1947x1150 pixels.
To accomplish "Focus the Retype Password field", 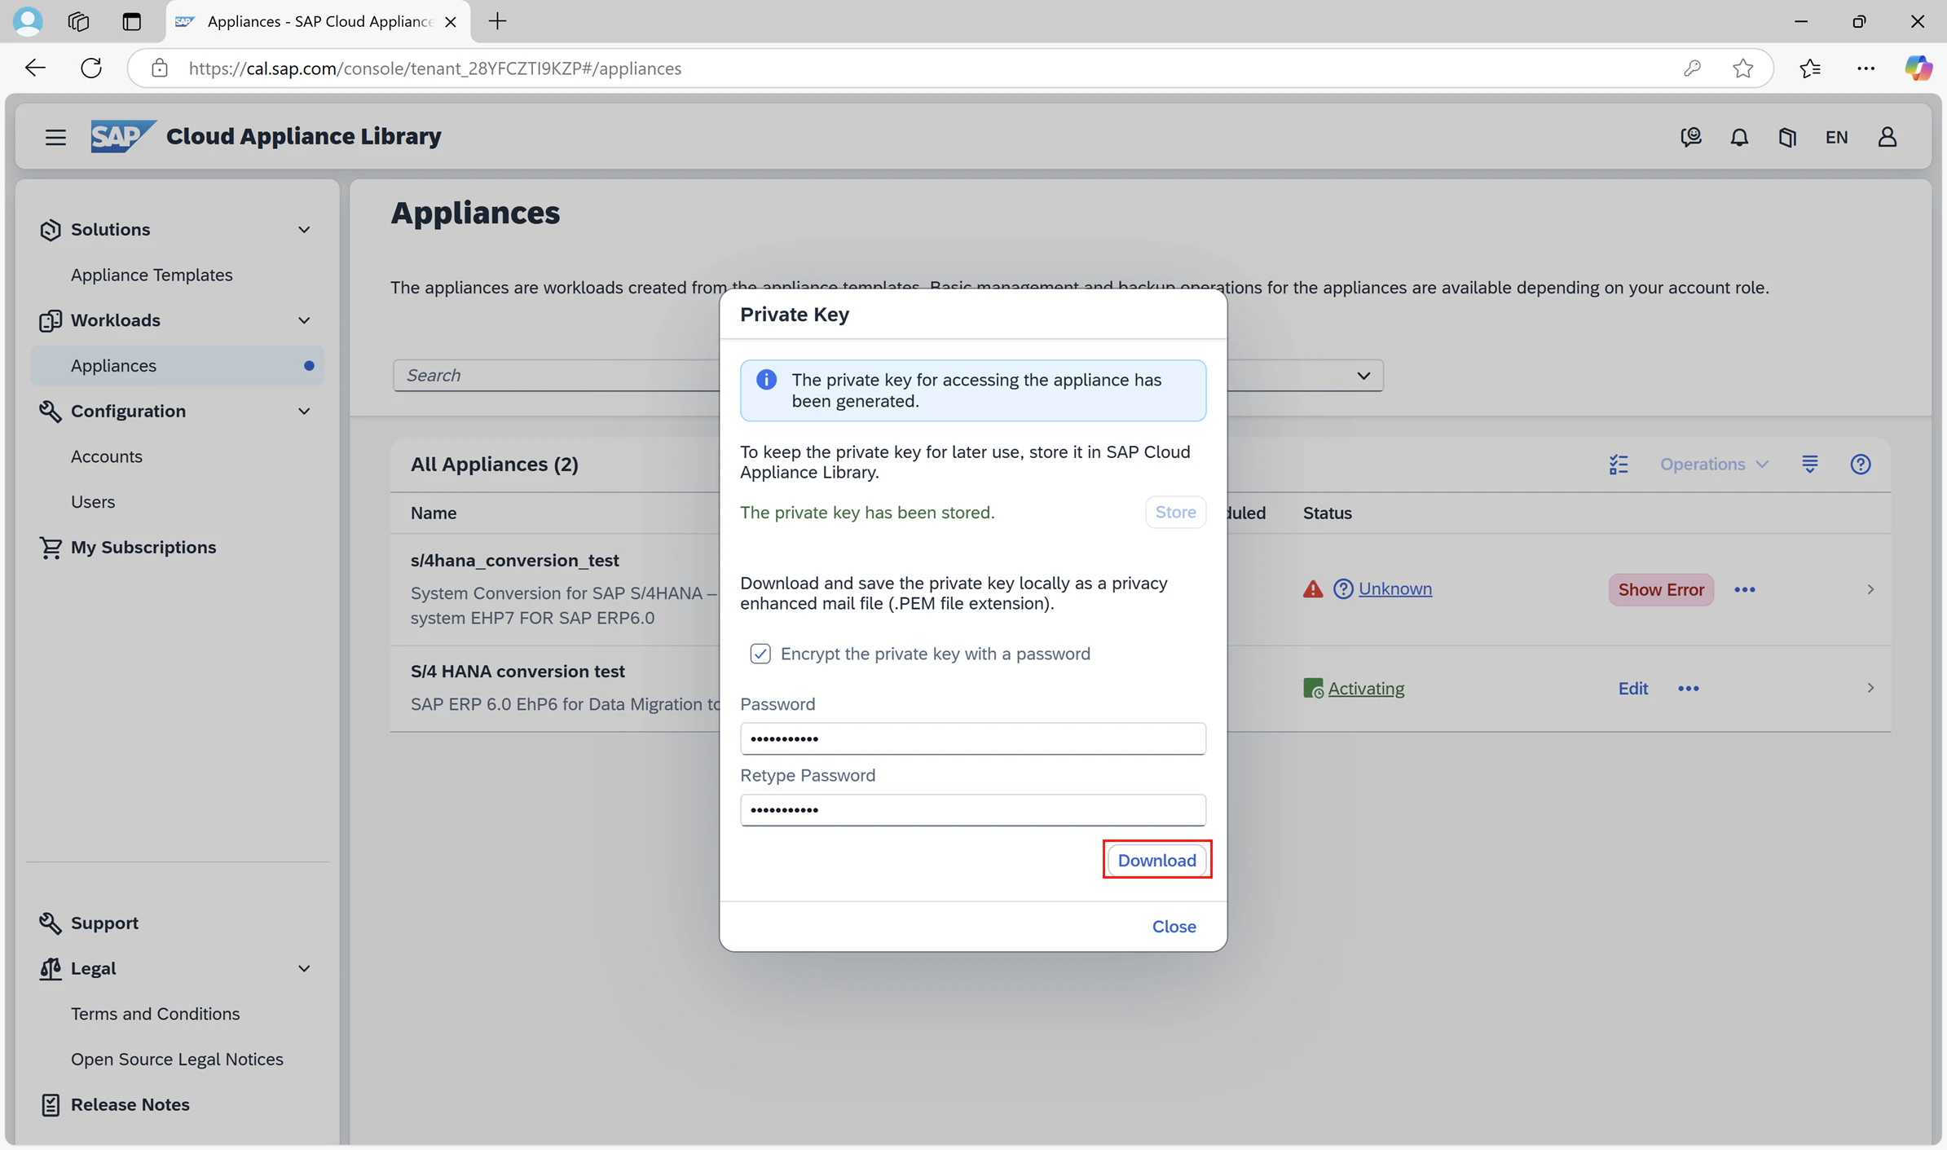I will pos(972,809).
